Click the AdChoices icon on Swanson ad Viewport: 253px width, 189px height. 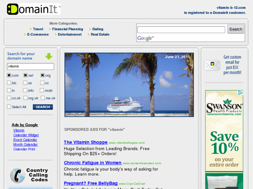(240, 93)
